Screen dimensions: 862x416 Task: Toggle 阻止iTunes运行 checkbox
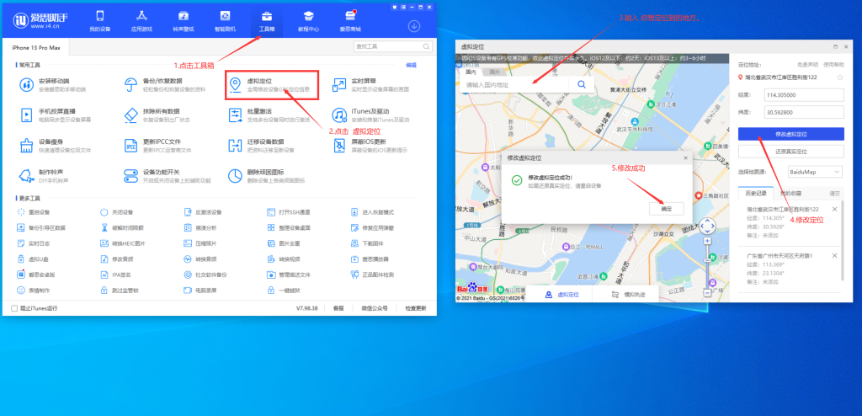[14, 308]
